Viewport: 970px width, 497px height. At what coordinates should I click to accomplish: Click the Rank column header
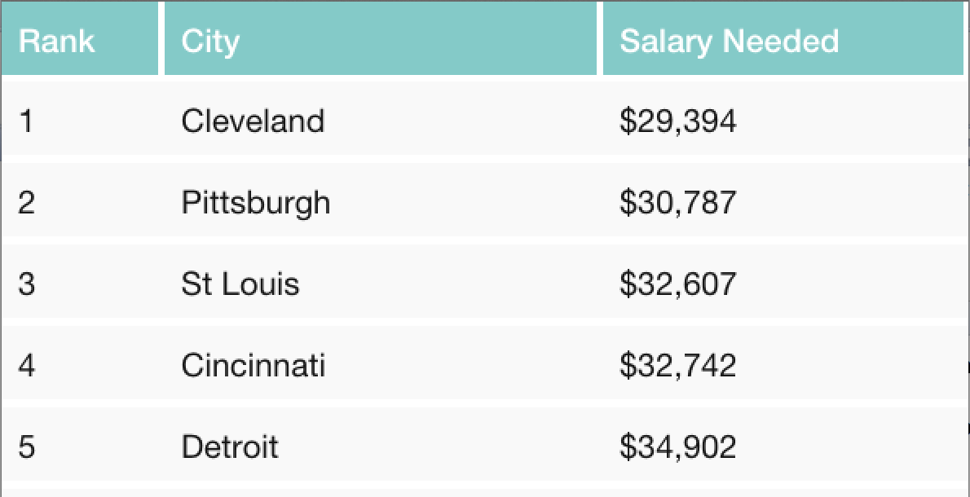pos(56,41)
